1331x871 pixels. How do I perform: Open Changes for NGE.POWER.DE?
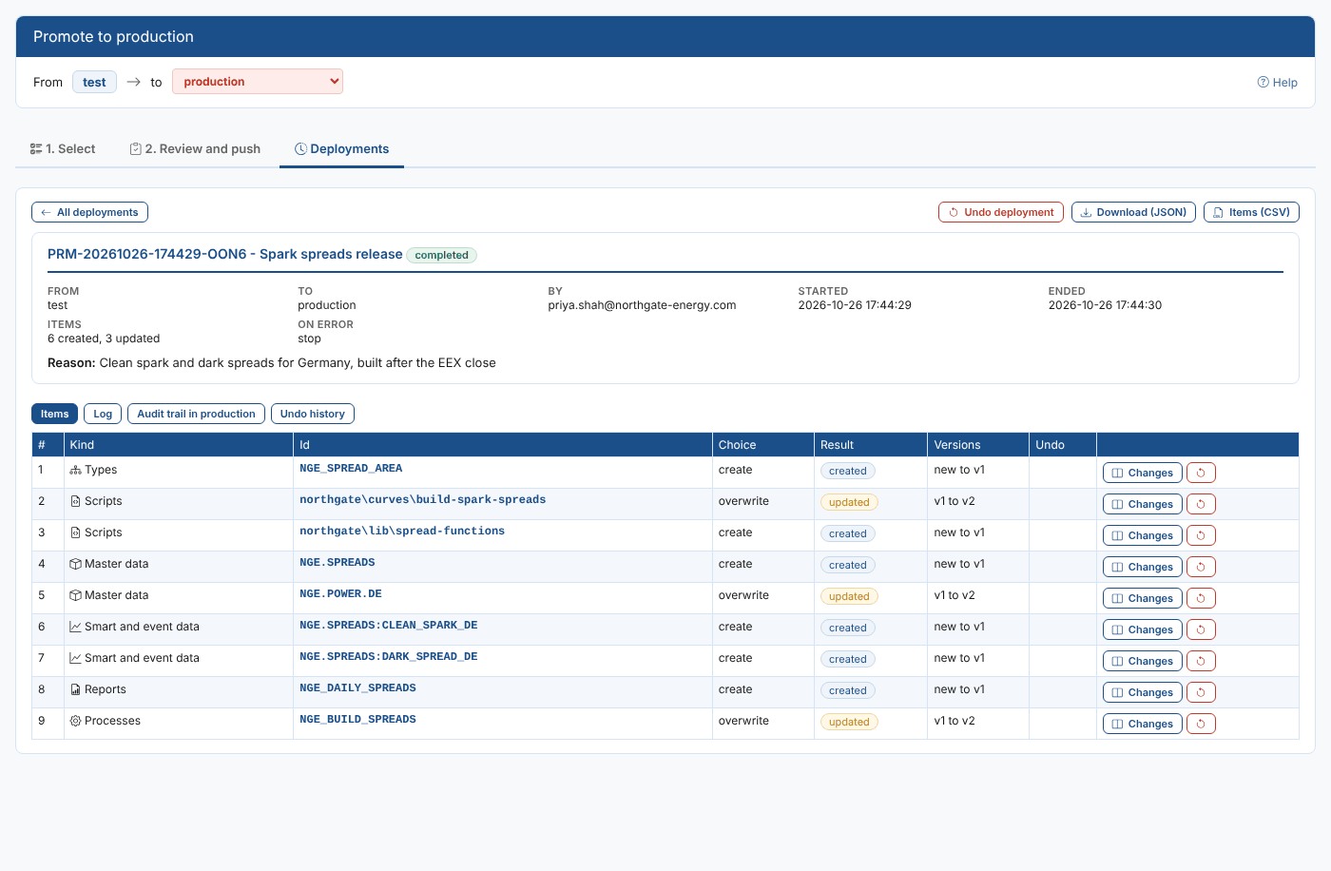point(1143,598)
